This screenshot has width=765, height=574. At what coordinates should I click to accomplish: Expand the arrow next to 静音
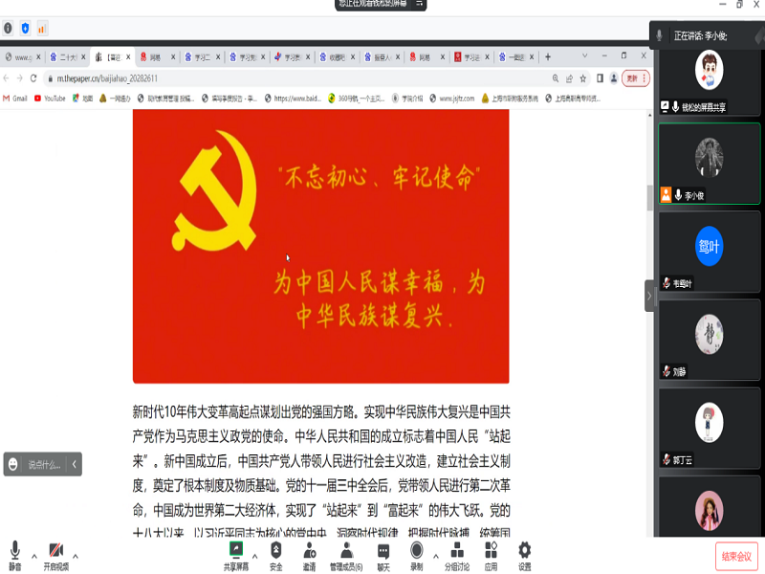[34, 556]
